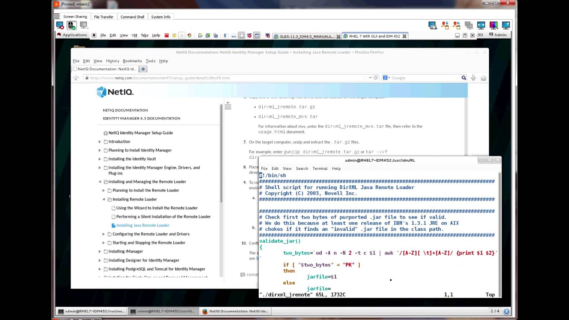Open the Tabs menu in VMware menubar
This screenshot has height=320, width=569.
[x=144, y=36]
